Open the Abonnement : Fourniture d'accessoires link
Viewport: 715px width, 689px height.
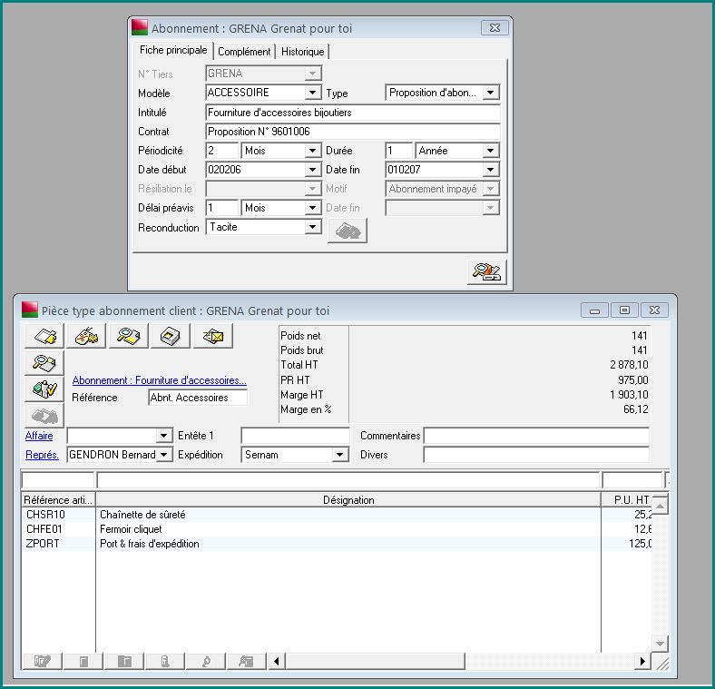click(159, 380)
